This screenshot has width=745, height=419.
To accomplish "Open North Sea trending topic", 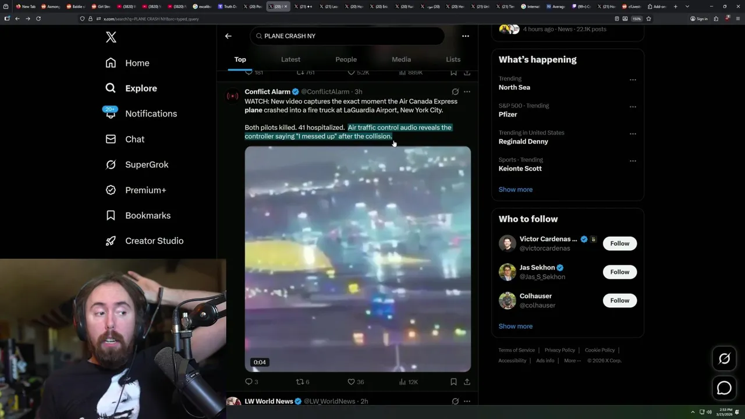I will pyautogui.click(x=514, y=87).
